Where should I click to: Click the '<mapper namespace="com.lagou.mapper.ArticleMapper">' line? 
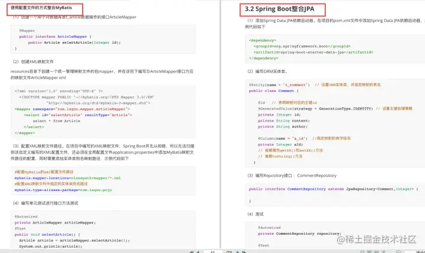pos(72,109)
